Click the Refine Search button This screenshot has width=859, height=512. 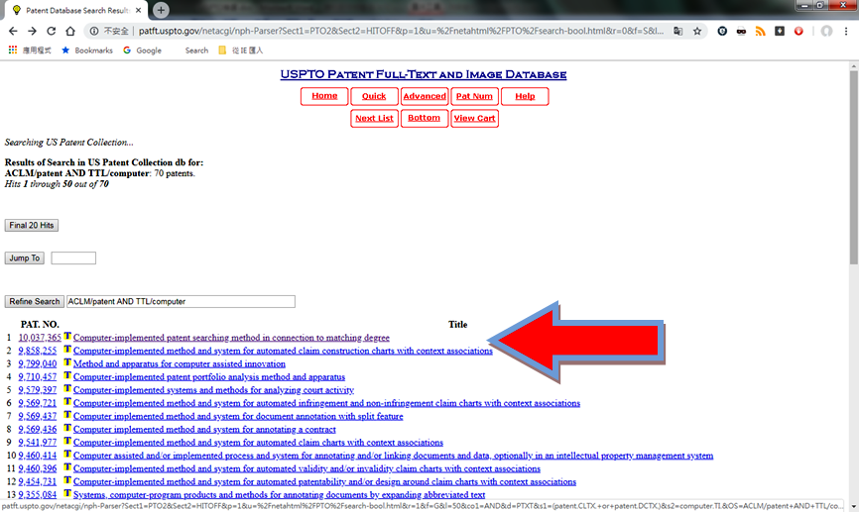click(34, 301)
